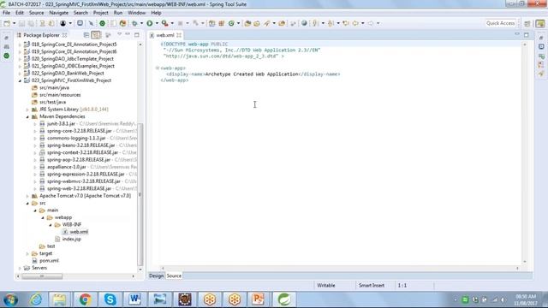Switch to the Design tab of the editor
This screenshot has width=548, height=308.
(x=156, y=275)
